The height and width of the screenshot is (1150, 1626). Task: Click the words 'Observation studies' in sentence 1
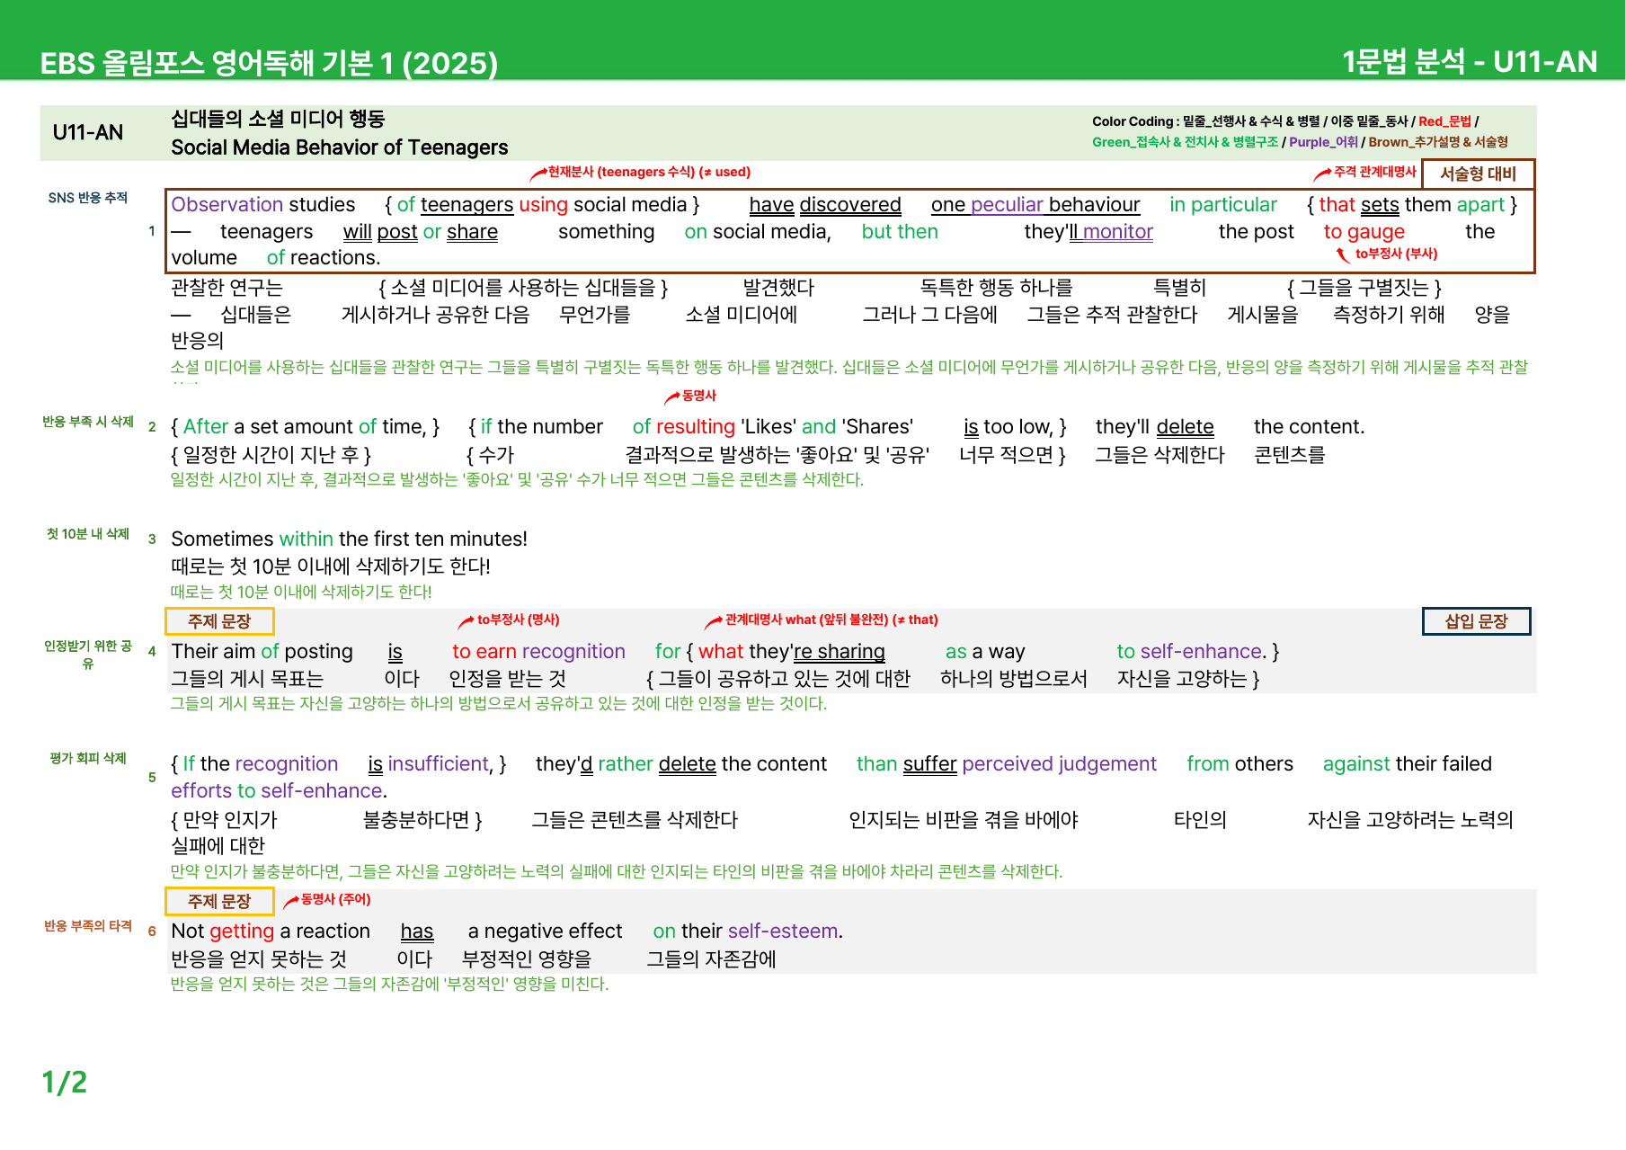pos(263,205)
